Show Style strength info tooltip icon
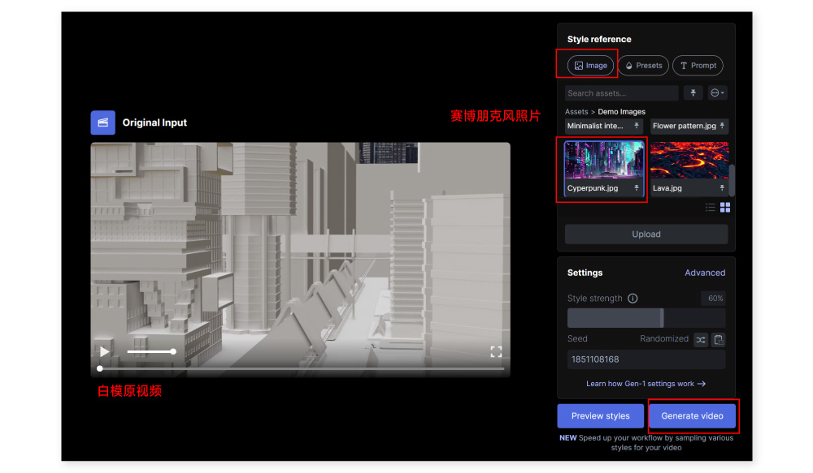 633,299
